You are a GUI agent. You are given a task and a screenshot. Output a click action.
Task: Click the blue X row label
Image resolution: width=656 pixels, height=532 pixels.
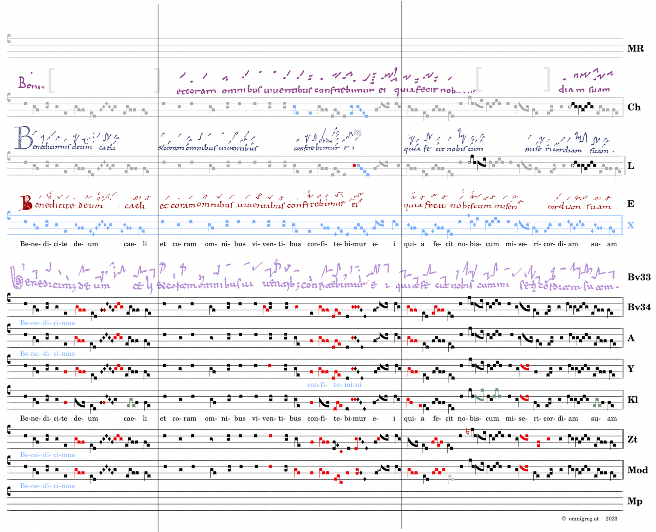[631, 225]
